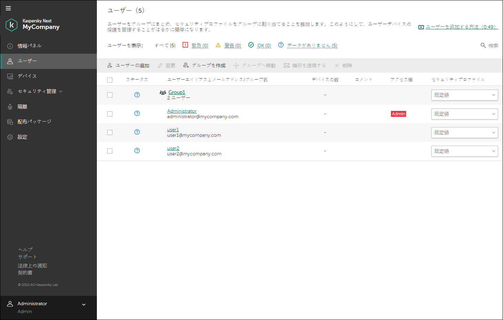Filter by critical status red icon
503x320 pixels.
(x=185, y=45)
